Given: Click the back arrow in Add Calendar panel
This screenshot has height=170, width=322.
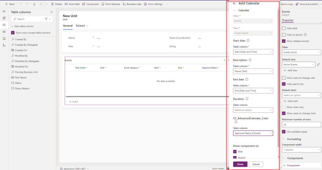Looking at the screenshot, I should click(x=234, y=3).
